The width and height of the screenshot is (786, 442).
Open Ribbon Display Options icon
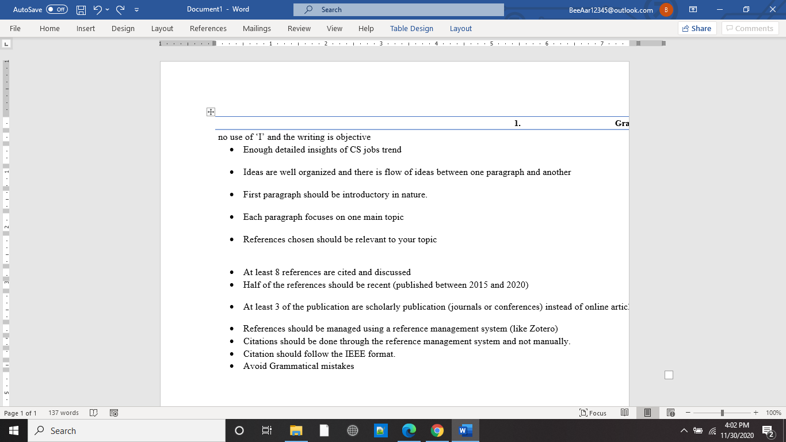point(693,10)
